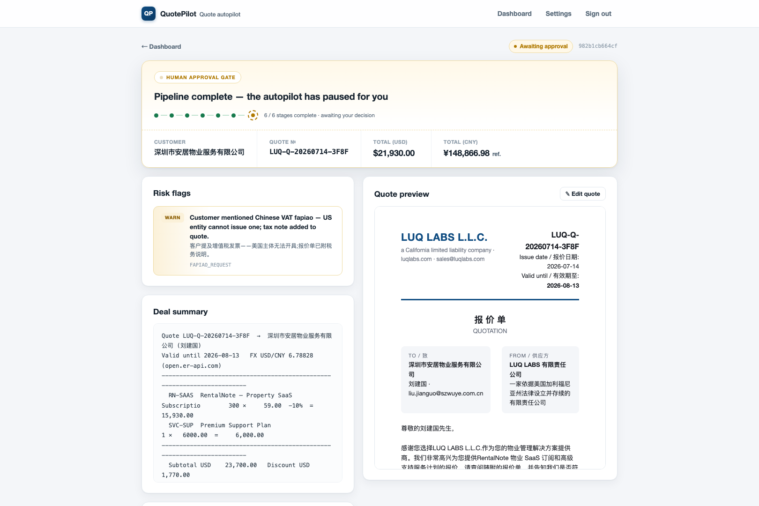Click the TO / 致 label
The width and height of the screenshot is (759, 506).
pos(418,356)
